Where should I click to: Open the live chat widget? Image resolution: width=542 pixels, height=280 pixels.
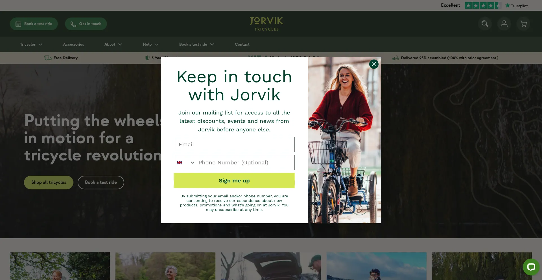pyautogui.click(x=531, y=267)
